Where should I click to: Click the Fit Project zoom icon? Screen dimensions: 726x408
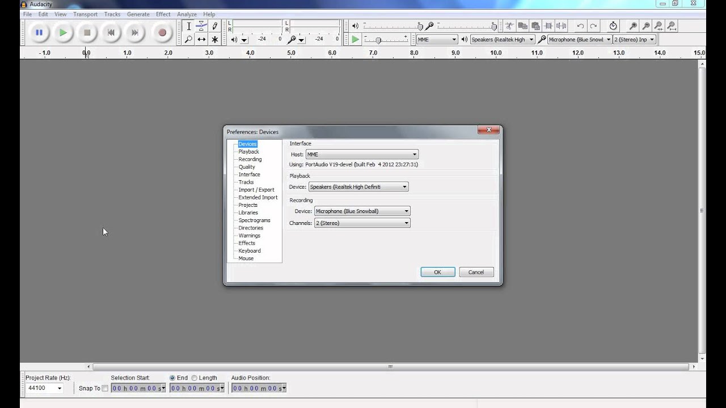click(672, 26)
